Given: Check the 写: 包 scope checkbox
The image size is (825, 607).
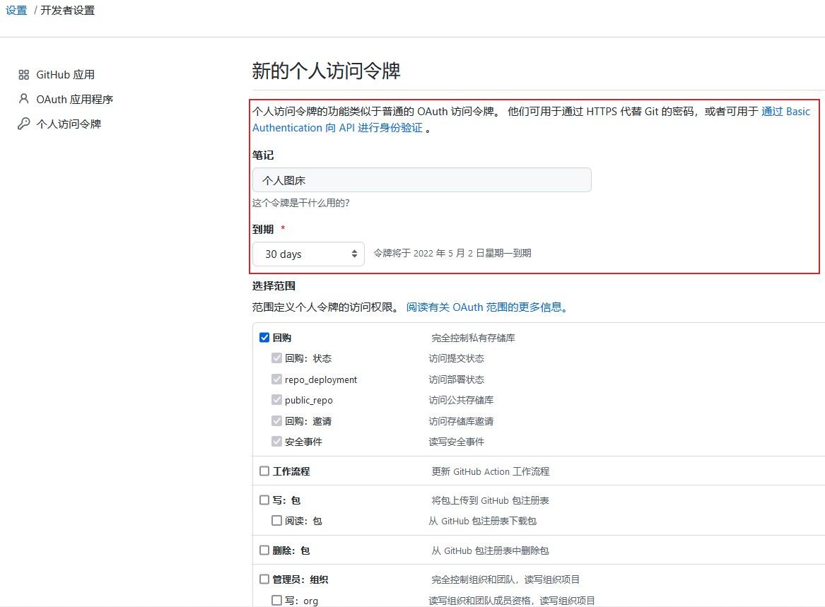Looking at the screenshot, I should point(264,500).
